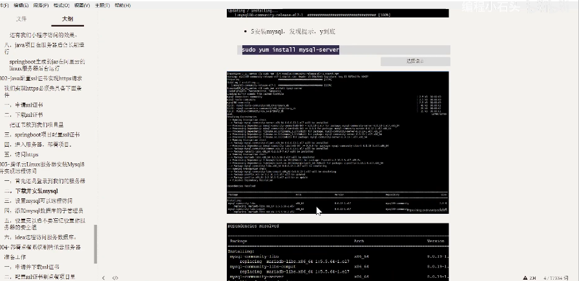579x281 pixels.
Task: Open outline item 三、springboot项目配置ssl证书
Action: [42, 135]
